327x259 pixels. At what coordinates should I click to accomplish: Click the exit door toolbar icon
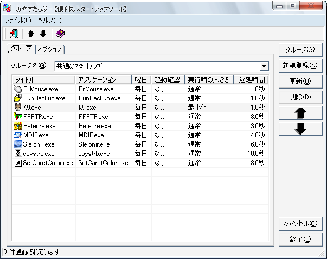click(x=14, y=34)
